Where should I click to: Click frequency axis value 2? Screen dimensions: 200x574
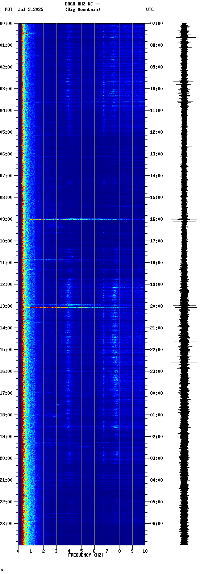click(43, 551)
